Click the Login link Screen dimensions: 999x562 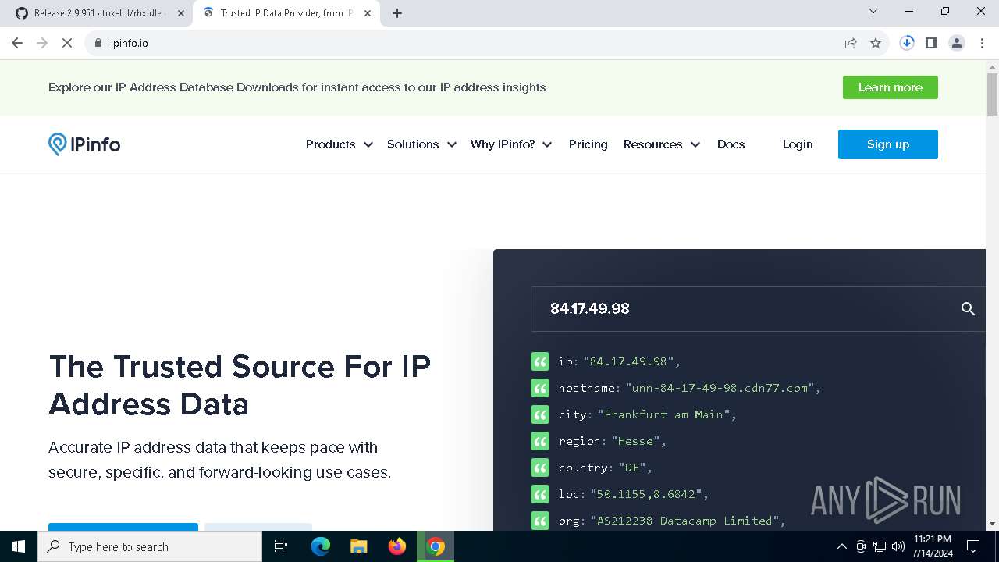coord(798,144)
